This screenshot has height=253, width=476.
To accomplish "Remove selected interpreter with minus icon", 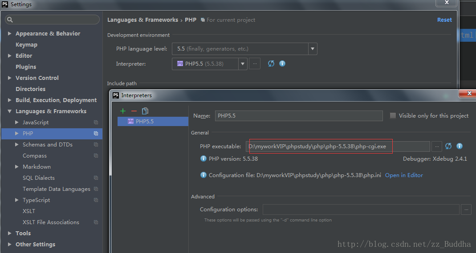I will pyautogui.click(x=134, y=111).
